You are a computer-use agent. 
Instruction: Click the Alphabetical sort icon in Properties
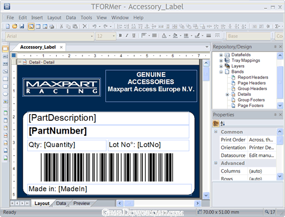point(223,124)
